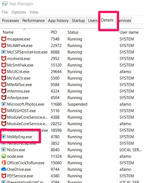Select the MMSSHOST.exe process name
Image resolution: width=144 pixels, height=183 pixels.
(21, 111)
